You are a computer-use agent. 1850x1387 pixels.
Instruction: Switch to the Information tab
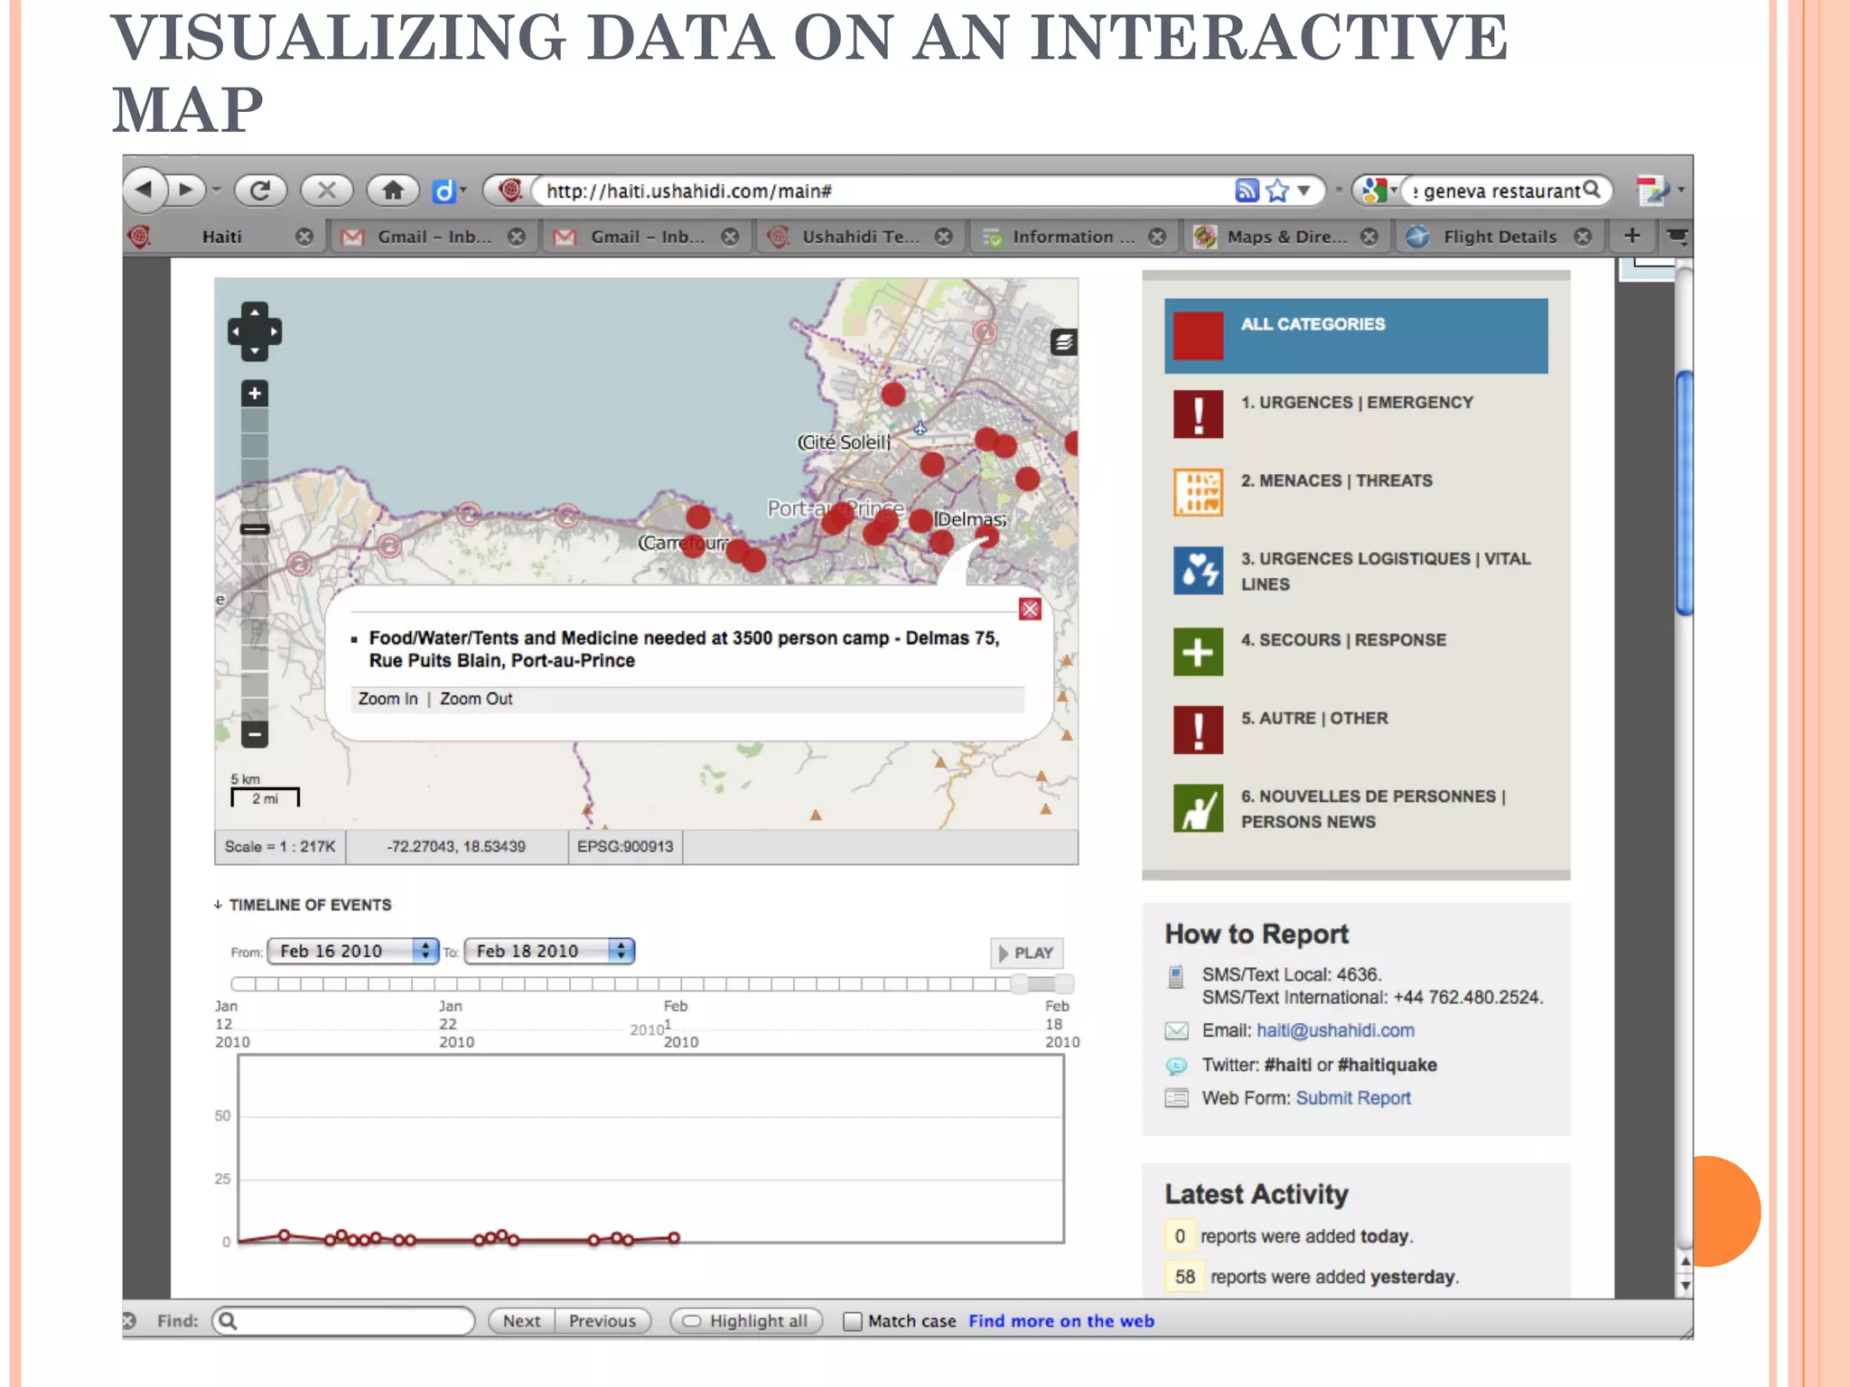click(x=1072, y=237)
